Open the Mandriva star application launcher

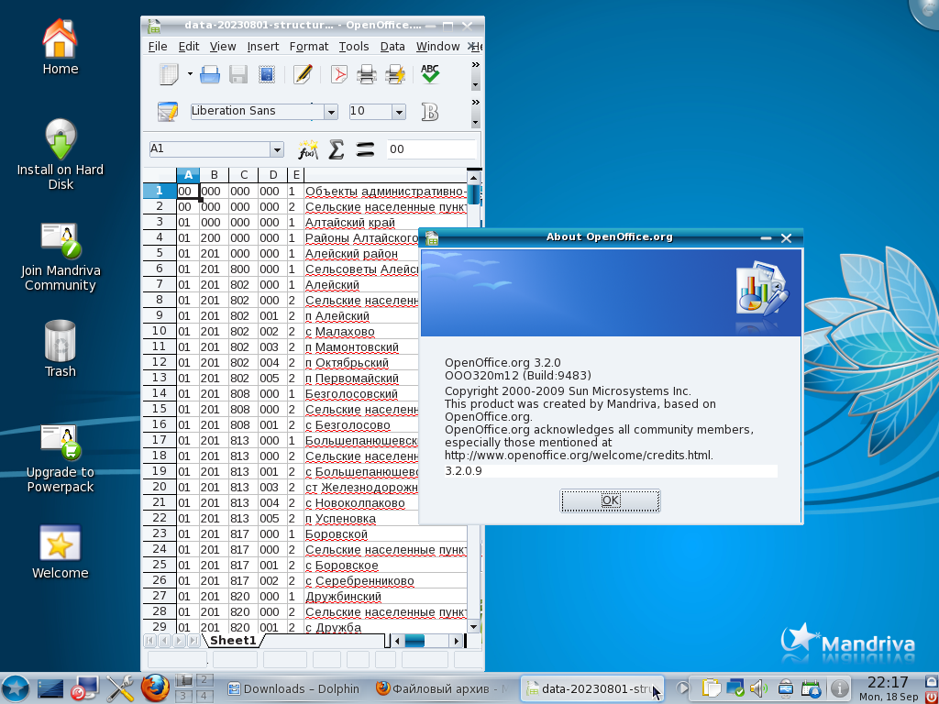(15, 688)
